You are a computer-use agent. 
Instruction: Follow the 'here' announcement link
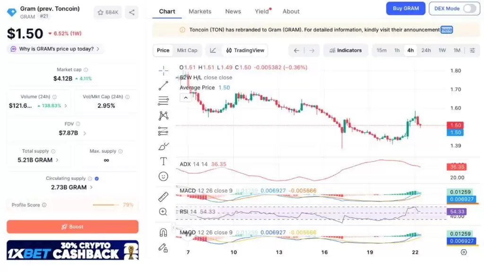(x=446, y=30)
